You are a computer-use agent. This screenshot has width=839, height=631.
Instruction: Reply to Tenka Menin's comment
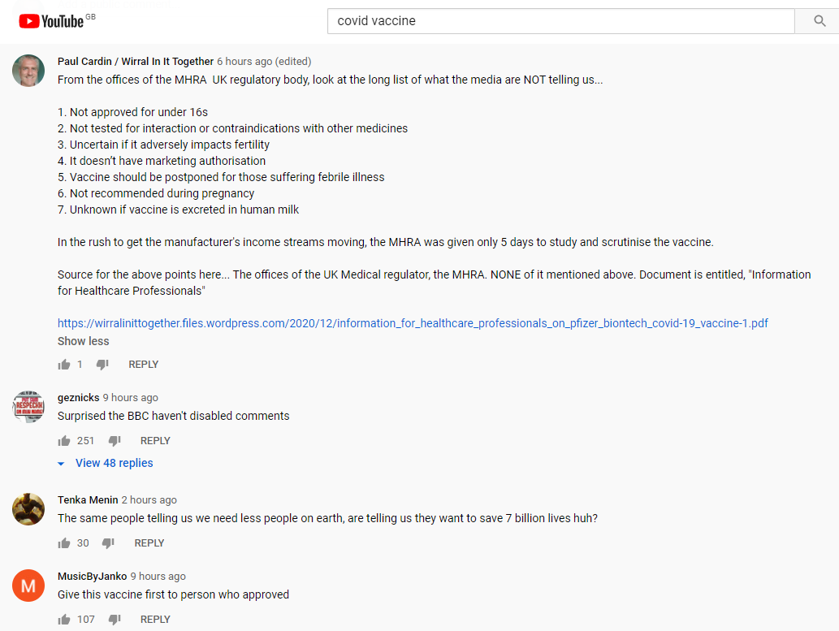pyautogui.click(x=149, y=543)
